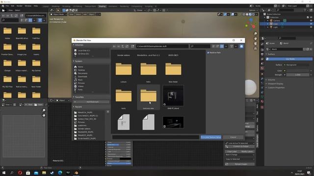Go to Downloads in System list
The height and width of the screenshot is (176, 314).
click(x=82, y=77)
